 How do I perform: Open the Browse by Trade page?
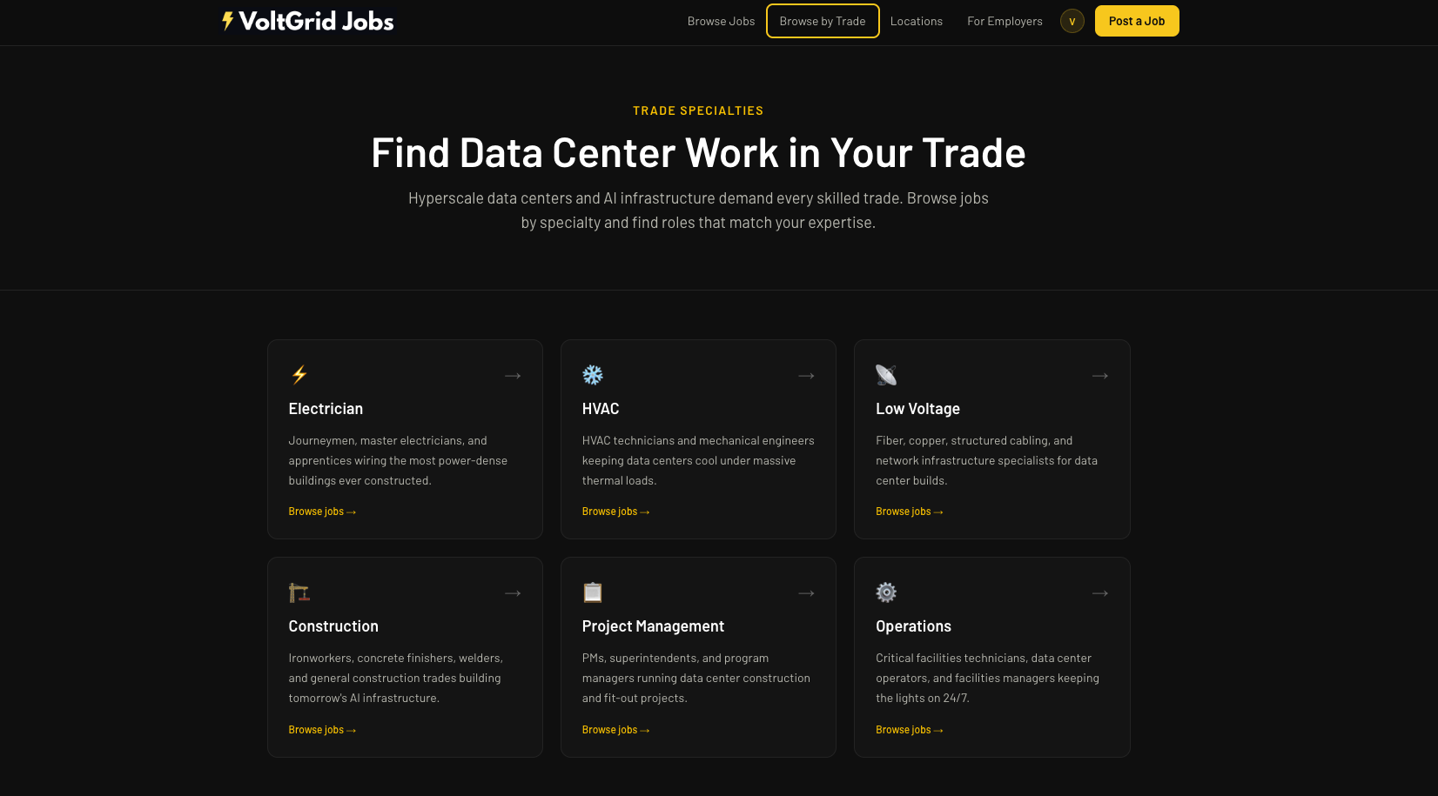pyautogui.click(x=822, y=21)
